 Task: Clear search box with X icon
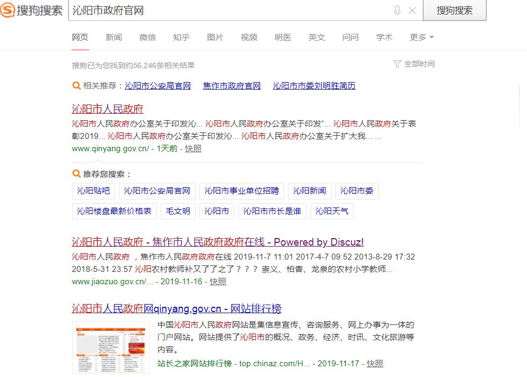click(x=412, y=10)
